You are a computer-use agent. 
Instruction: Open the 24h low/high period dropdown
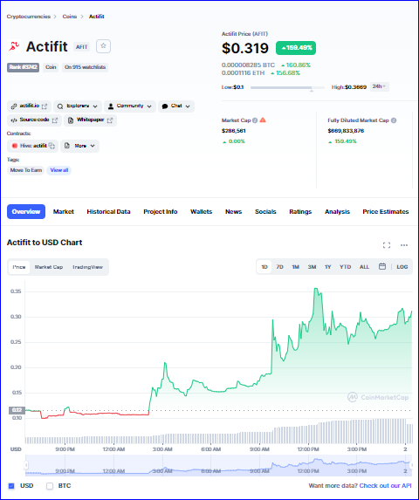tap(379, 86)
